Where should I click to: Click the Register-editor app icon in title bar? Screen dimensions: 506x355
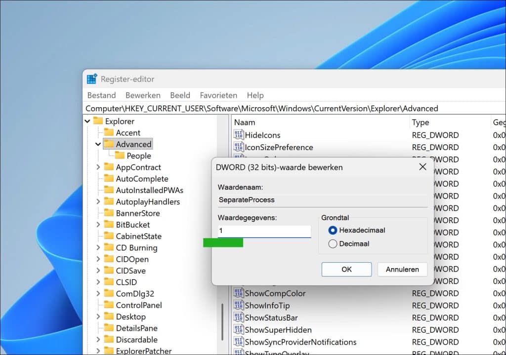pyautogui.click(x=92, y=79)
